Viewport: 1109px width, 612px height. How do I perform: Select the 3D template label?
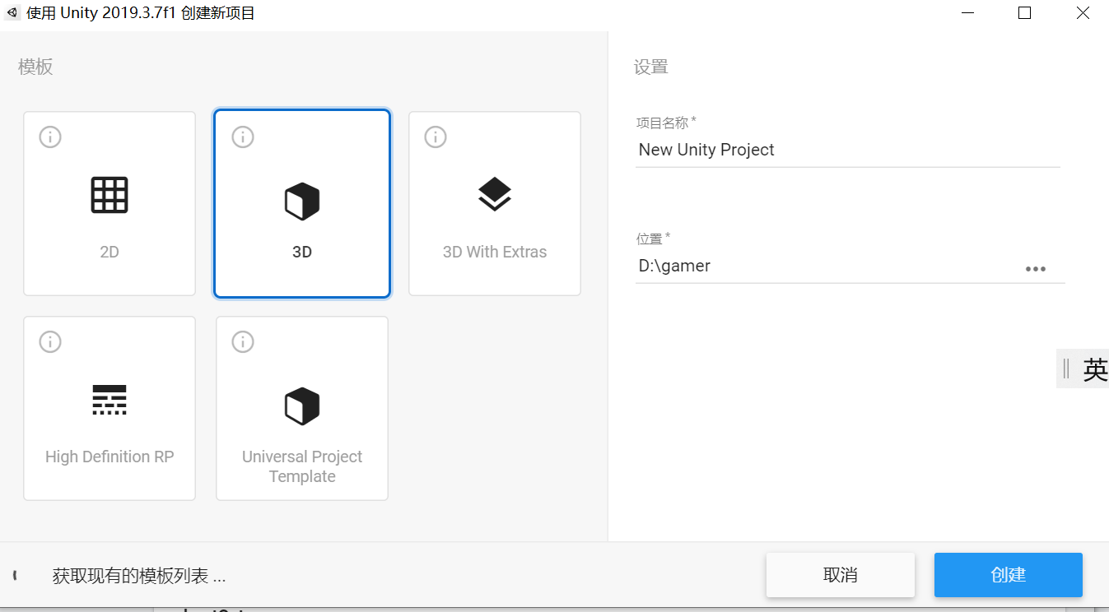coord(302,252)
